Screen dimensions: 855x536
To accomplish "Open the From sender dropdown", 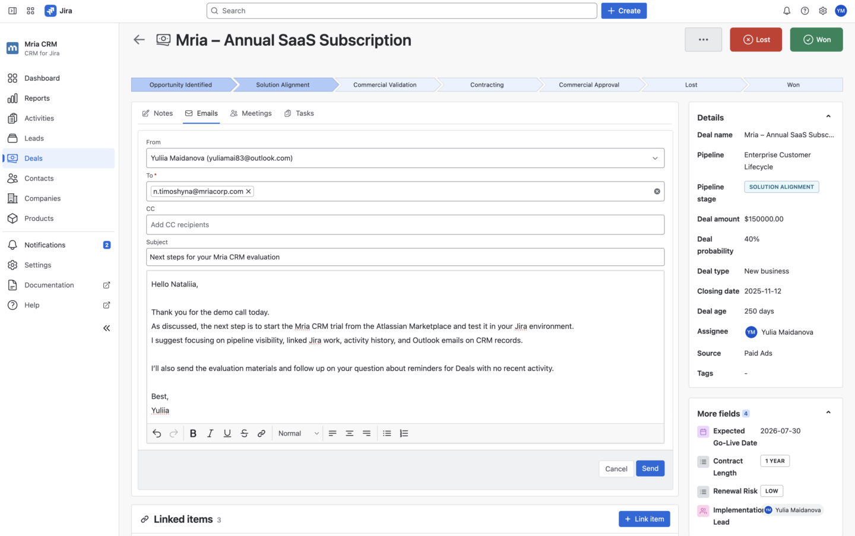I will coord(405,158).
